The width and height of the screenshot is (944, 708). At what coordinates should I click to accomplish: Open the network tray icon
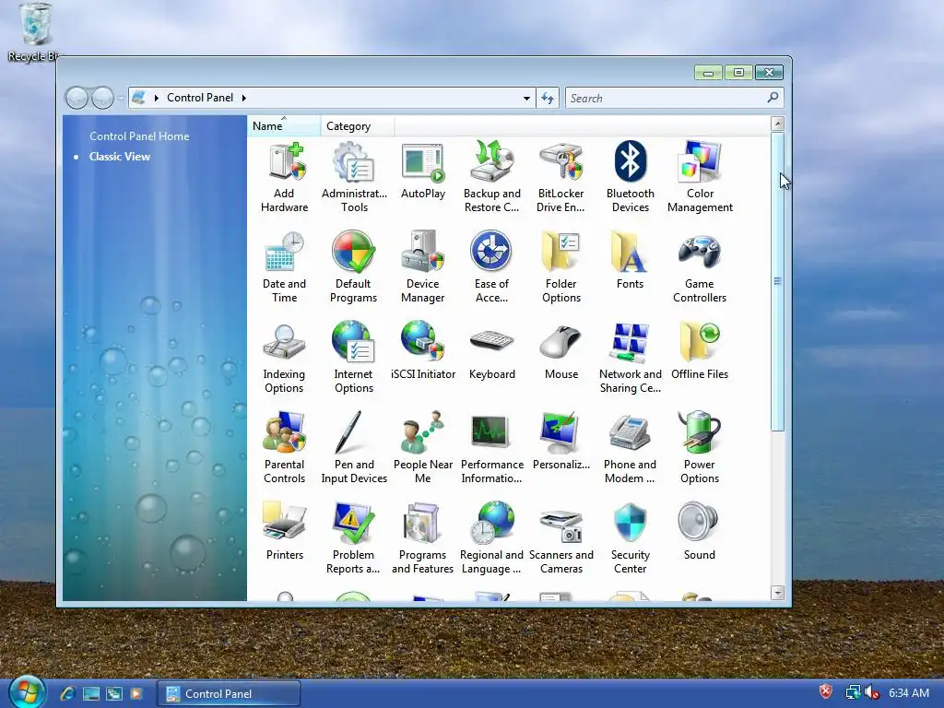(853, 693)
